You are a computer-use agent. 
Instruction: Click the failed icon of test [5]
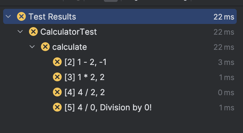tap(57, 107)
